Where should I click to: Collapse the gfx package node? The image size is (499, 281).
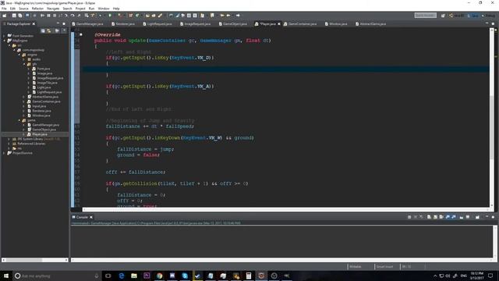coord(24,64)
